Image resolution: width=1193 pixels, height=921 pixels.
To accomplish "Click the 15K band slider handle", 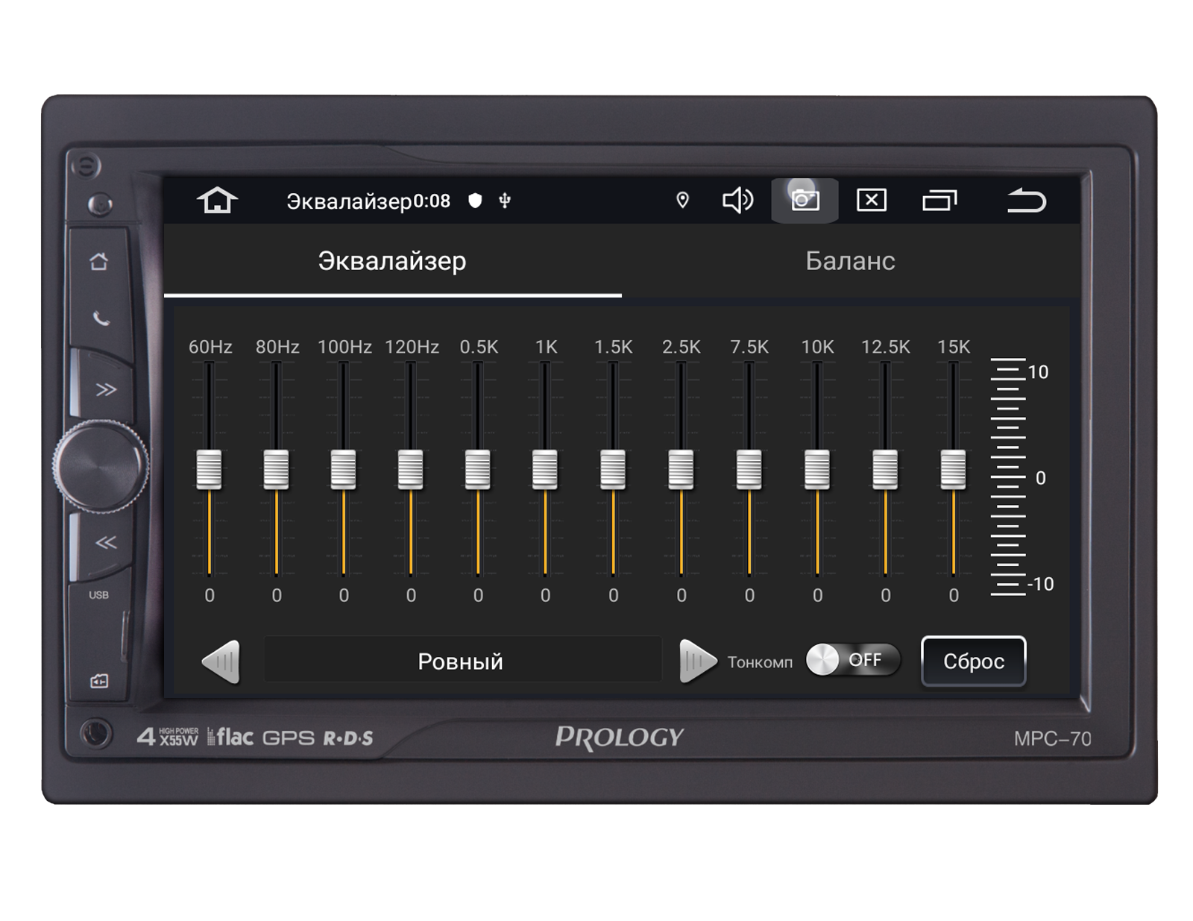I will click(953, 470).
